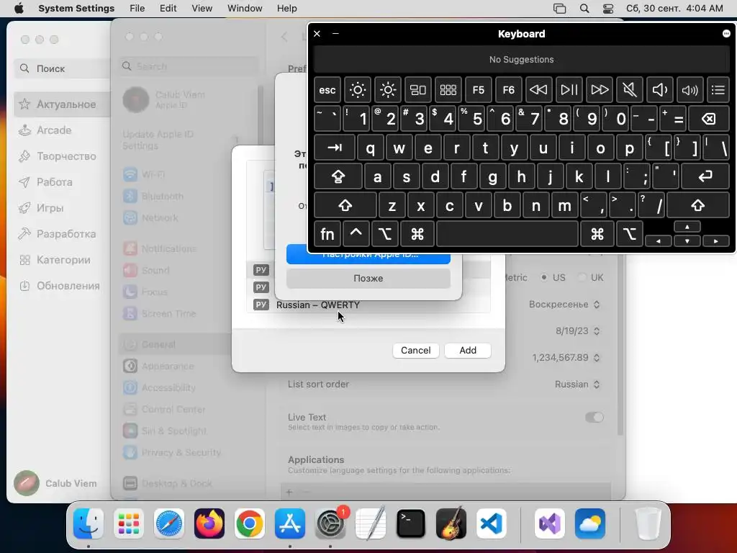Open first day of week dropdown Воскресенье
Screen dimensions: 737x553
coord(564,305)
